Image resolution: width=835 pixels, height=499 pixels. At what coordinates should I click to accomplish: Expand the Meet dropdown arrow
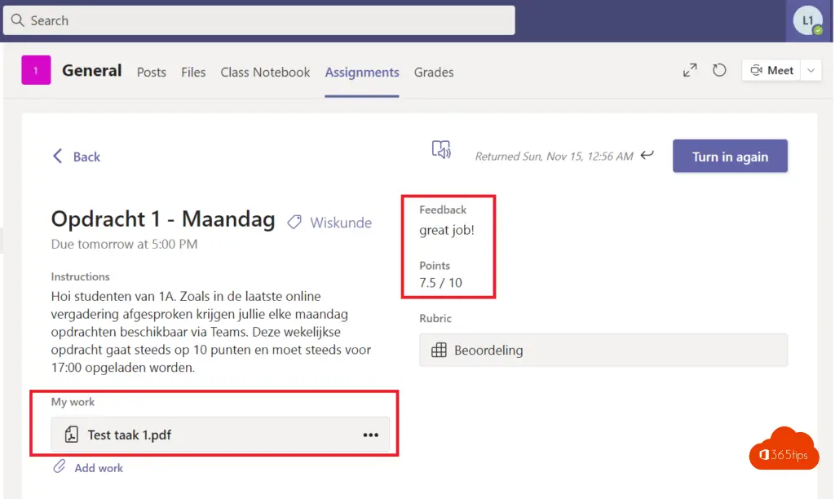click(811, 70)
